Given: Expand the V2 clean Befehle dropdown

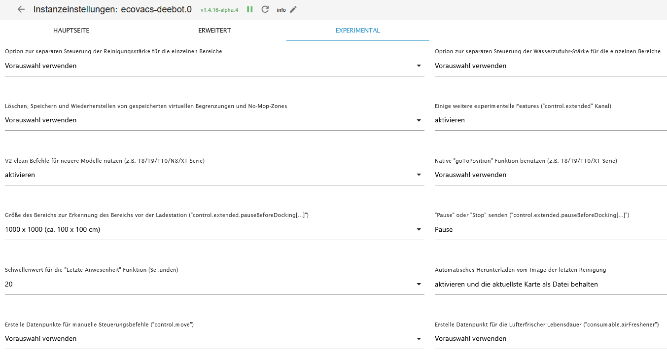Looking at the screenshot, I should [x=419, y=175].
